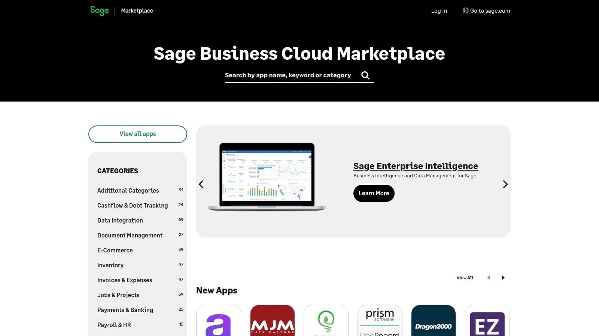Click the Sage logo in header
Viewport: 599px width, 336px height.
point(99,10)
